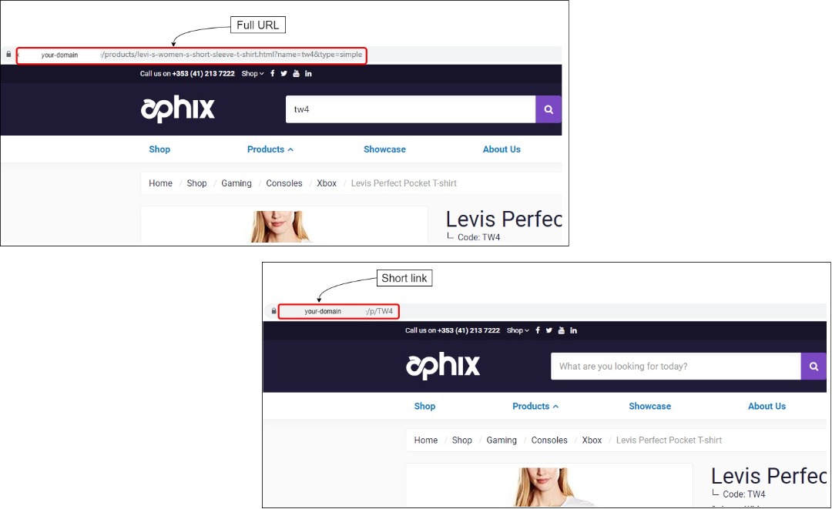Viewport: 832px width, 509px height.
Task: Click the Aphix logo in the bottom screenshot
Action: pyautogui.click(x=443, y=366)
